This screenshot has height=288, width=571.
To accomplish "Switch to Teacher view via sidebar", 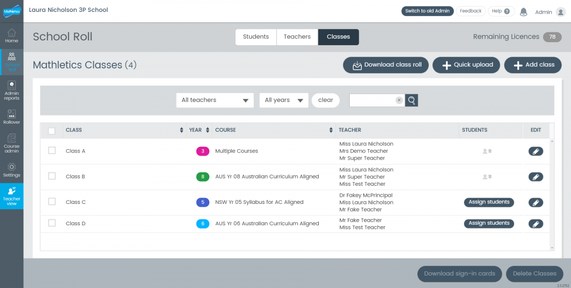I will tap(11, 196).
